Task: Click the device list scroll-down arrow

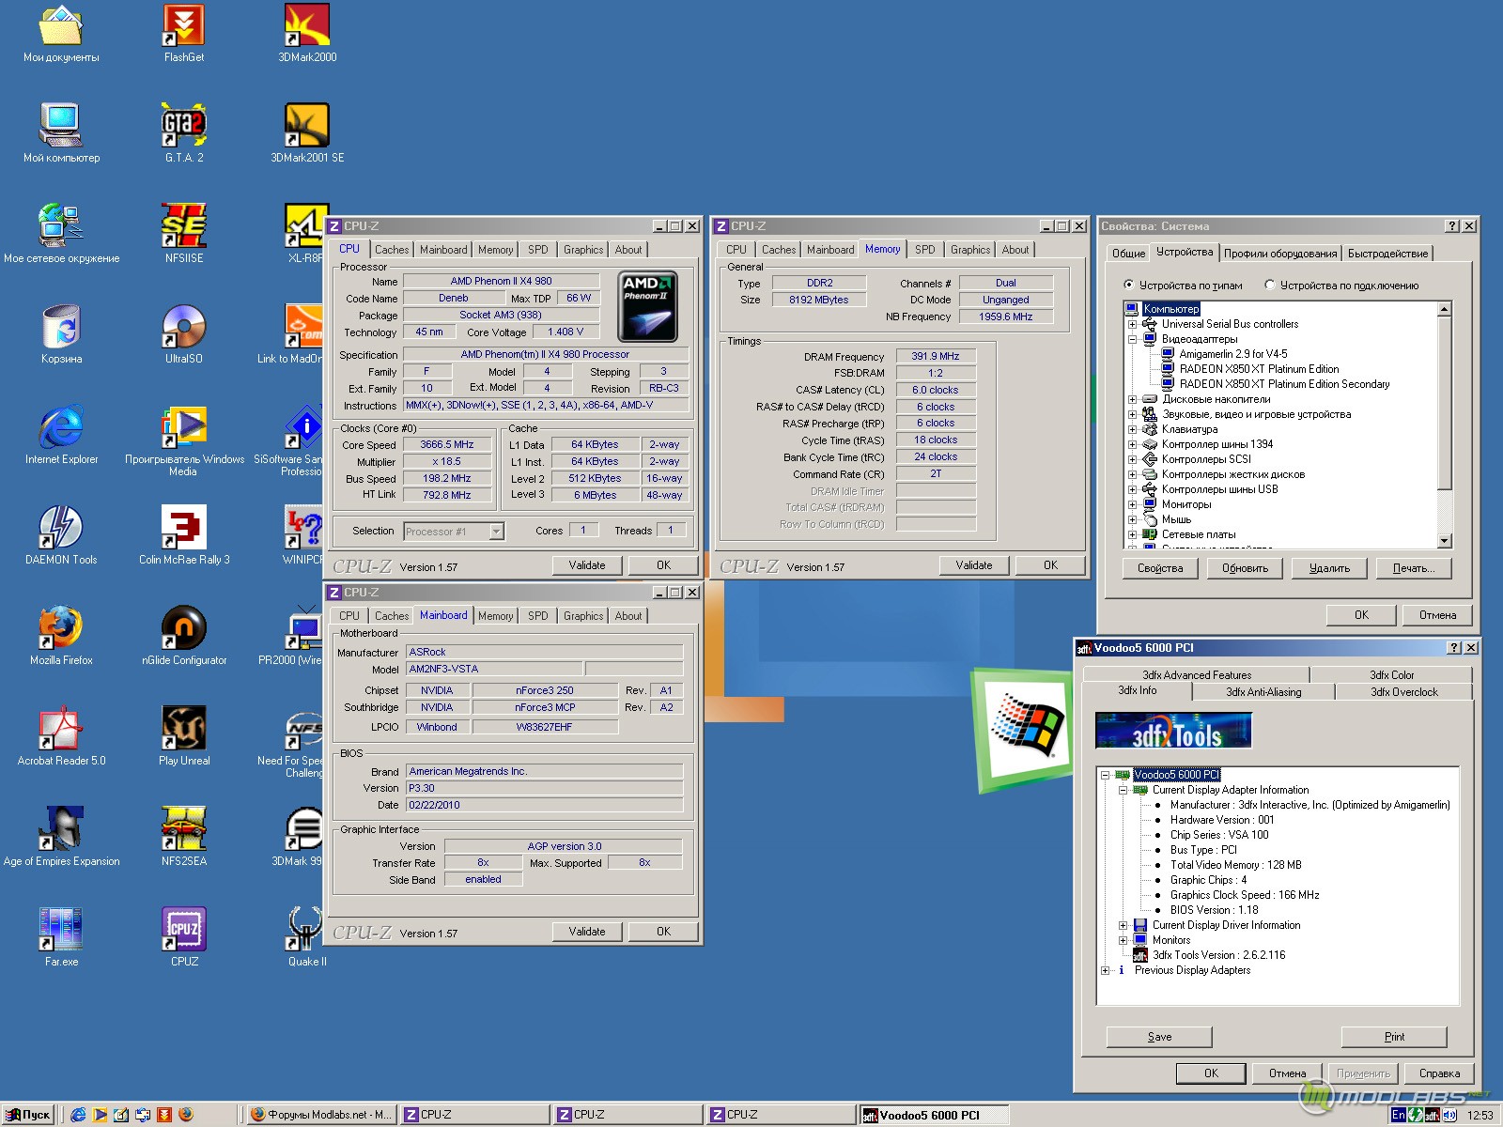Action: pos(1445,541)
